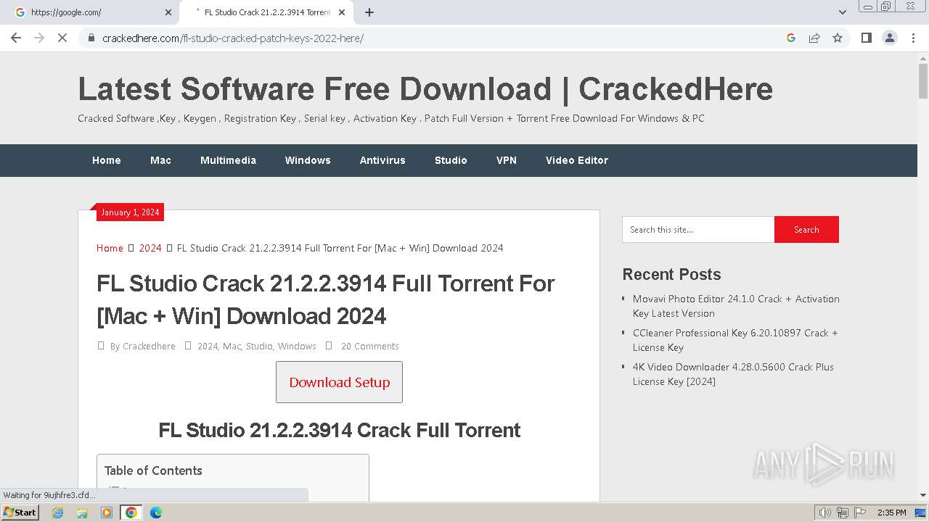
Task: Open the 20 Comments link
Action: click(370, 347)
